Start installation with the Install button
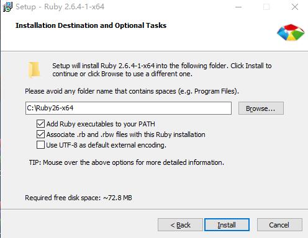The height and width of the screenshot is (238, 308). (x=227, y=225)
